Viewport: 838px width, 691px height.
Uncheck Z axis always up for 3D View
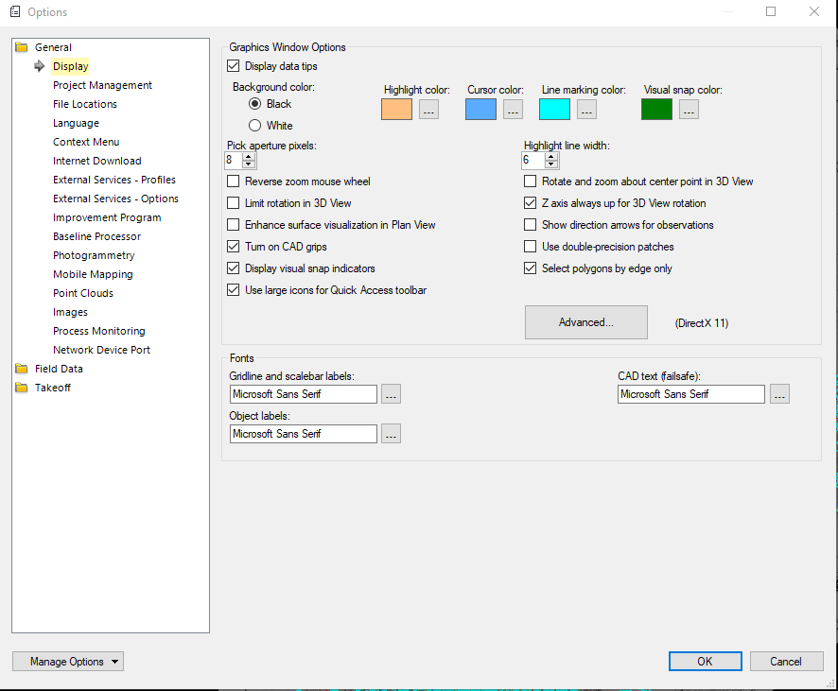click(x=531, y=203)
